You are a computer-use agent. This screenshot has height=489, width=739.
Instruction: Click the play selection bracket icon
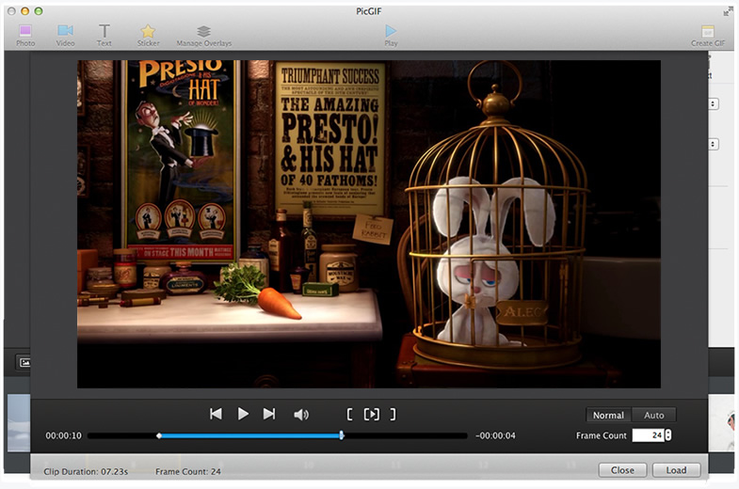point(372,414)
